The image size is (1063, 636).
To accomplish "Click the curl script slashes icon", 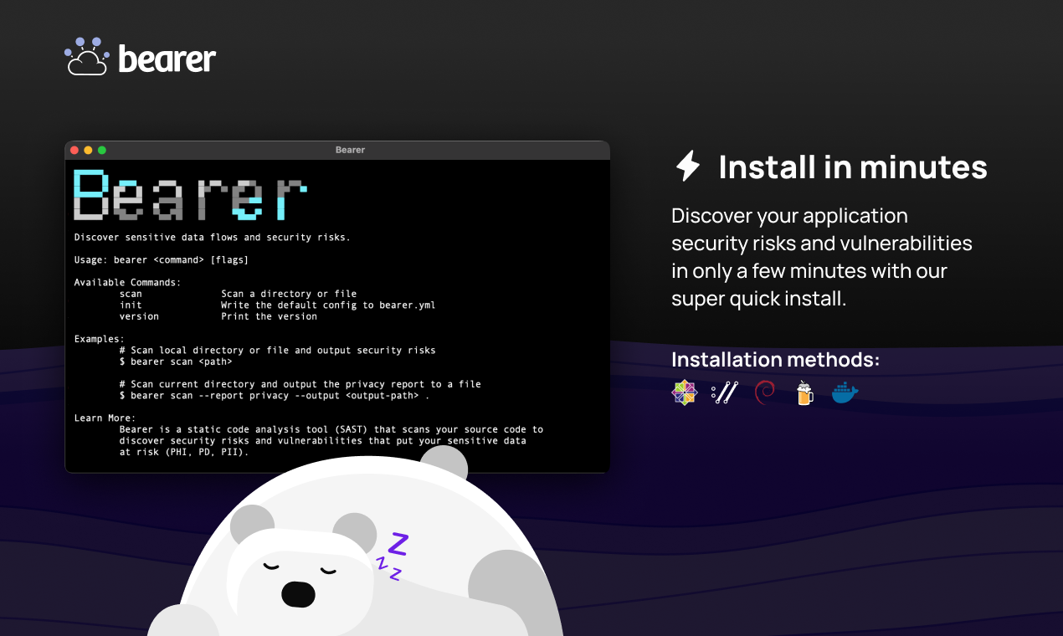I will point(725,392).
